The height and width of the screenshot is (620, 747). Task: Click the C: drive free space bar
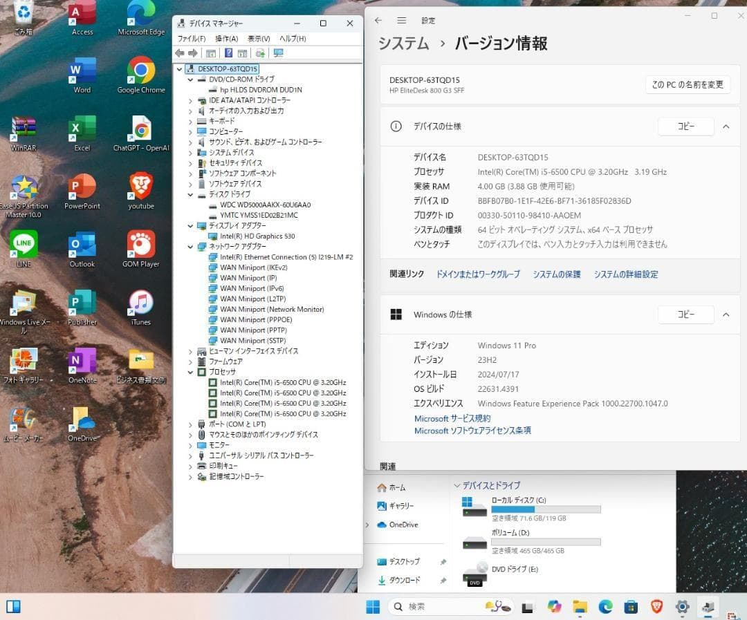click(x=546, y=509)
